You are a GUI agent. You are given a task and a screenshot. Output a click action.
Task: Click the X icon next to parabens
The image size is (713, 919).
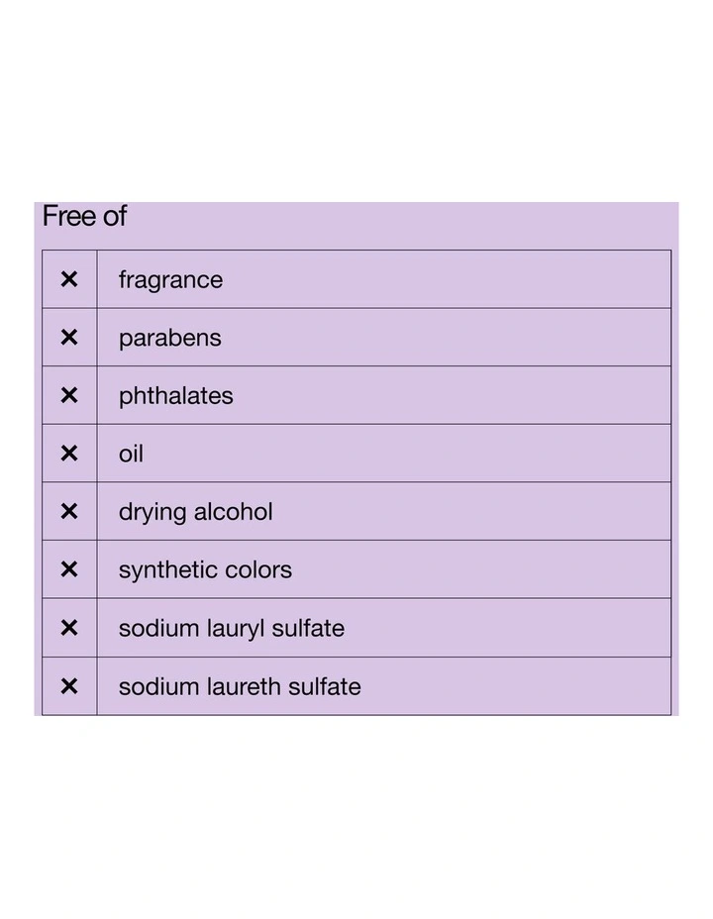[x=69, y=338]
